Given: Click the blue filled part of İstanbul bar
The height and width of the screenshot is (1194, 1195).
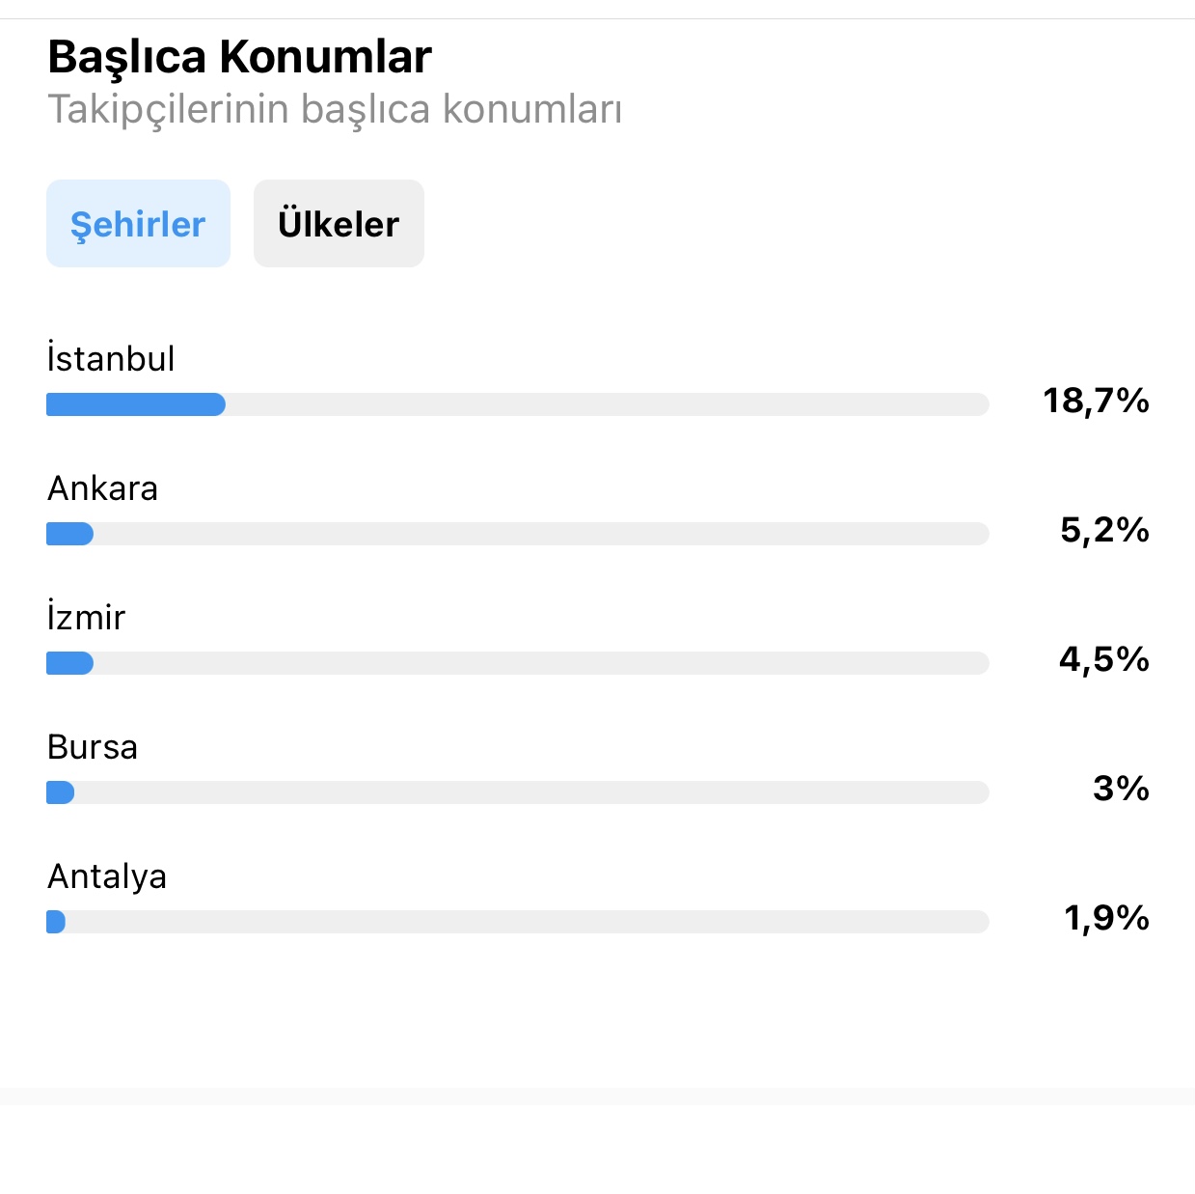Looking at the screenshot, I should pos(136,404).
